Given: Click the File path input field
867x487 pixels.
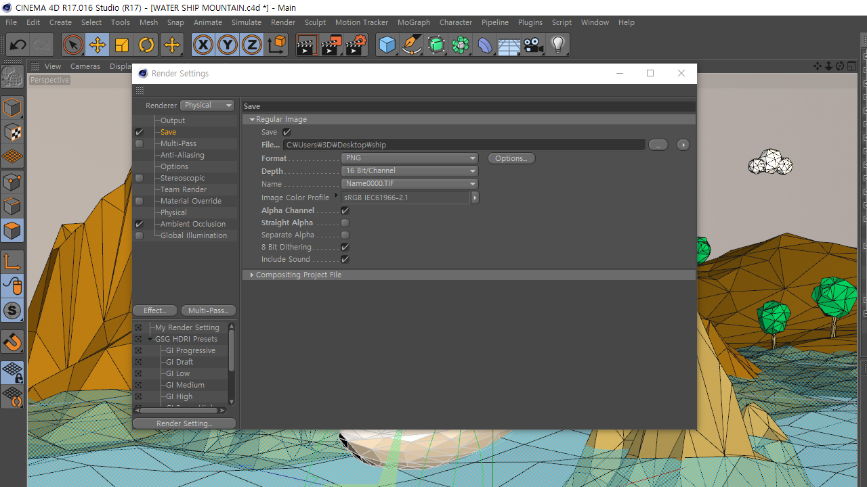Looking at the screenshot, I should point(464,145).
